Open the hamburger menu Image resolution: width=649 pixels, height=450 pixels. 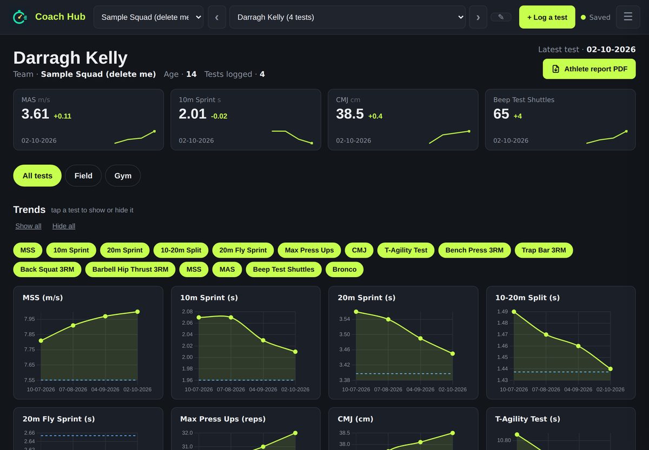(x=628, y=17)
